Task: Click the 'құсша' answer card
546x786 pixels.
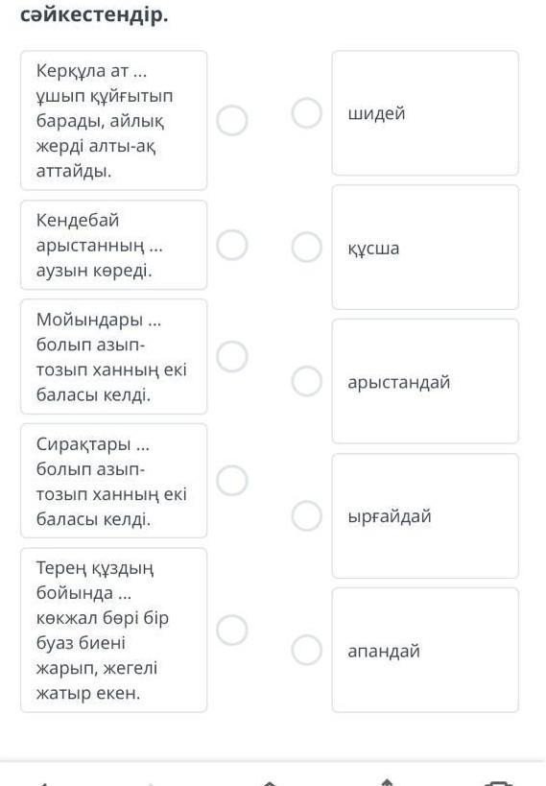Action: [425, 247]
